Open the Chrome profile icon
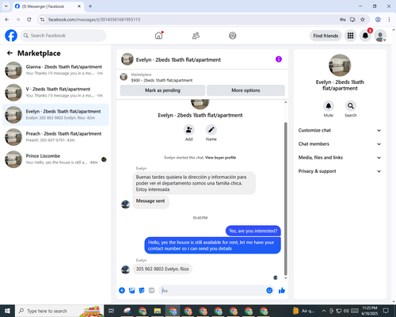 pyautogui.click(x=378, y=20)
